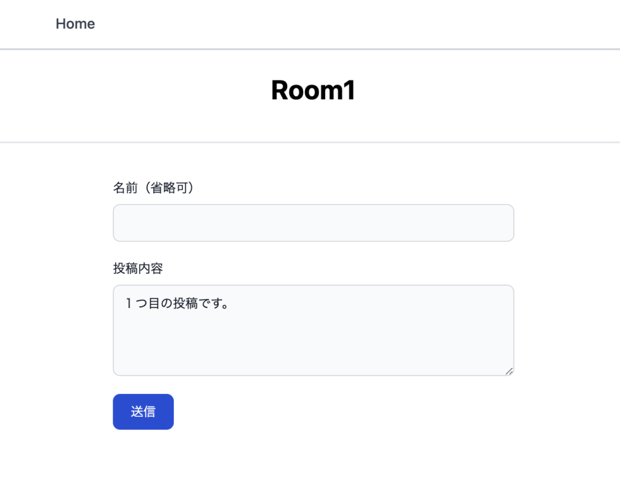Place cursor after the 。 in post text

click(x=229, y=304)
